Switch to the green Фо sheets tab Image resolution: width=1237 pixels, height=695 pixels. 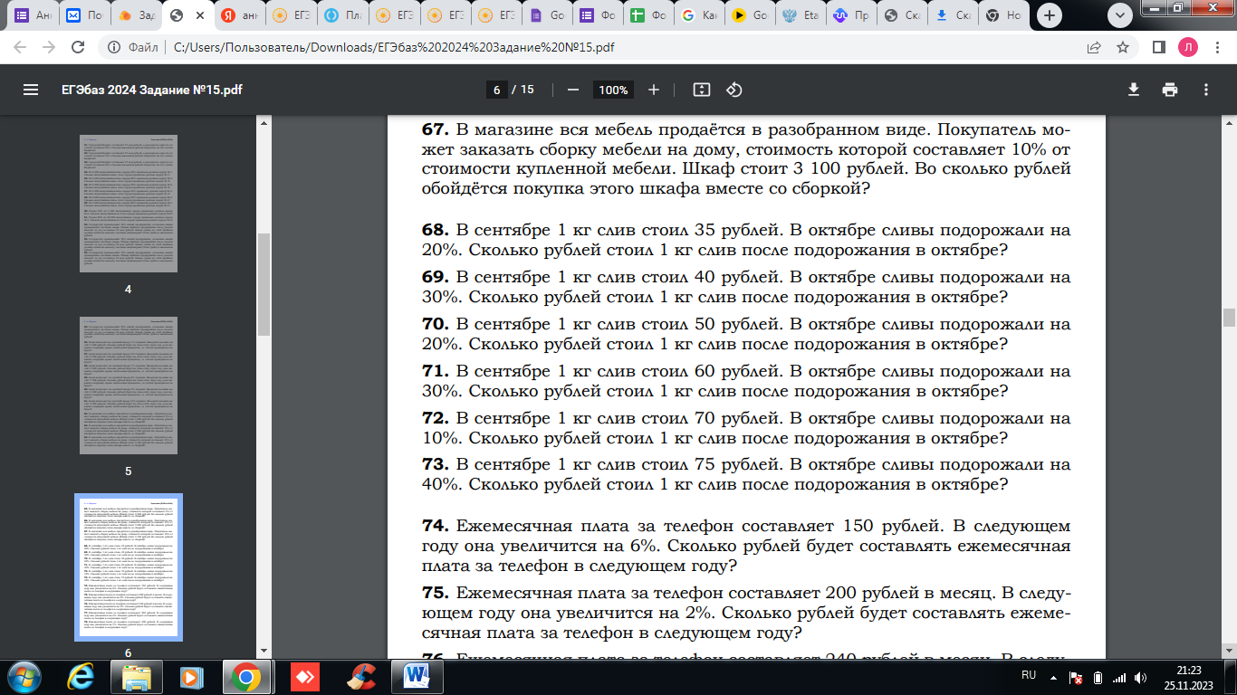[x=650, y=15]
